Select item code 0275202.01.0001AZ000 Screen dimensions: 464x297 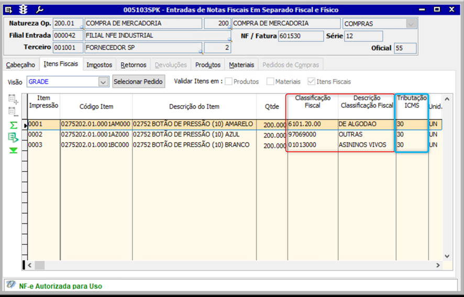[96, 135]
